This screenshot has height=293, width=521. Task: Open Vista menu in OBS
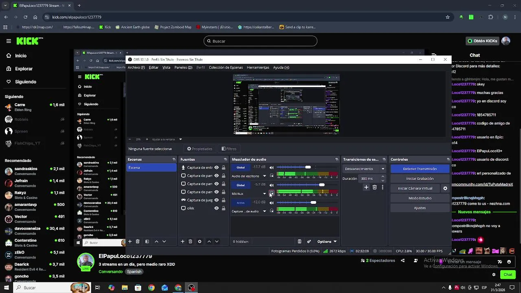click(x=166, y=68)
